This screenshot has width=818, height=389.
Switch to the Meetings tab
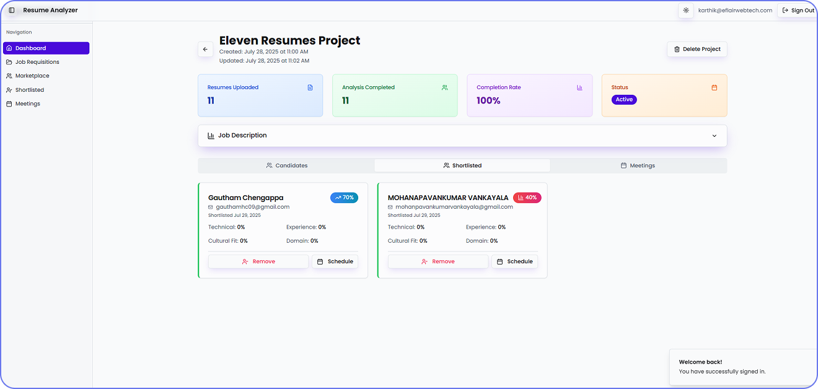(x=638, y=165)
